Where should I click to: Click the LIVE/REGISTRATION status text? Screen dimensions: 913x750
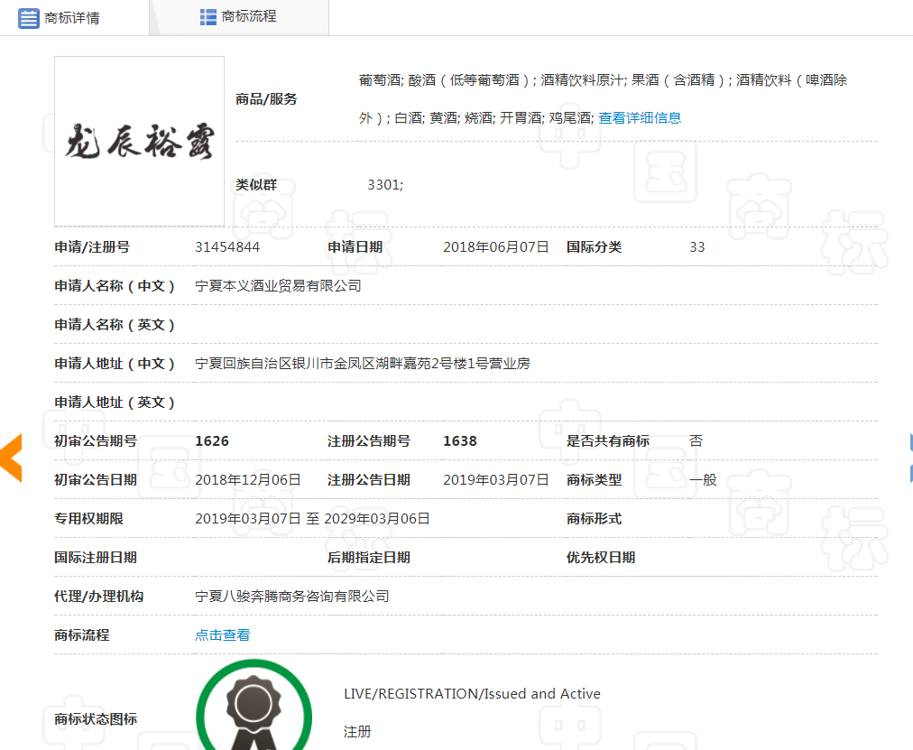click(472, 693)
